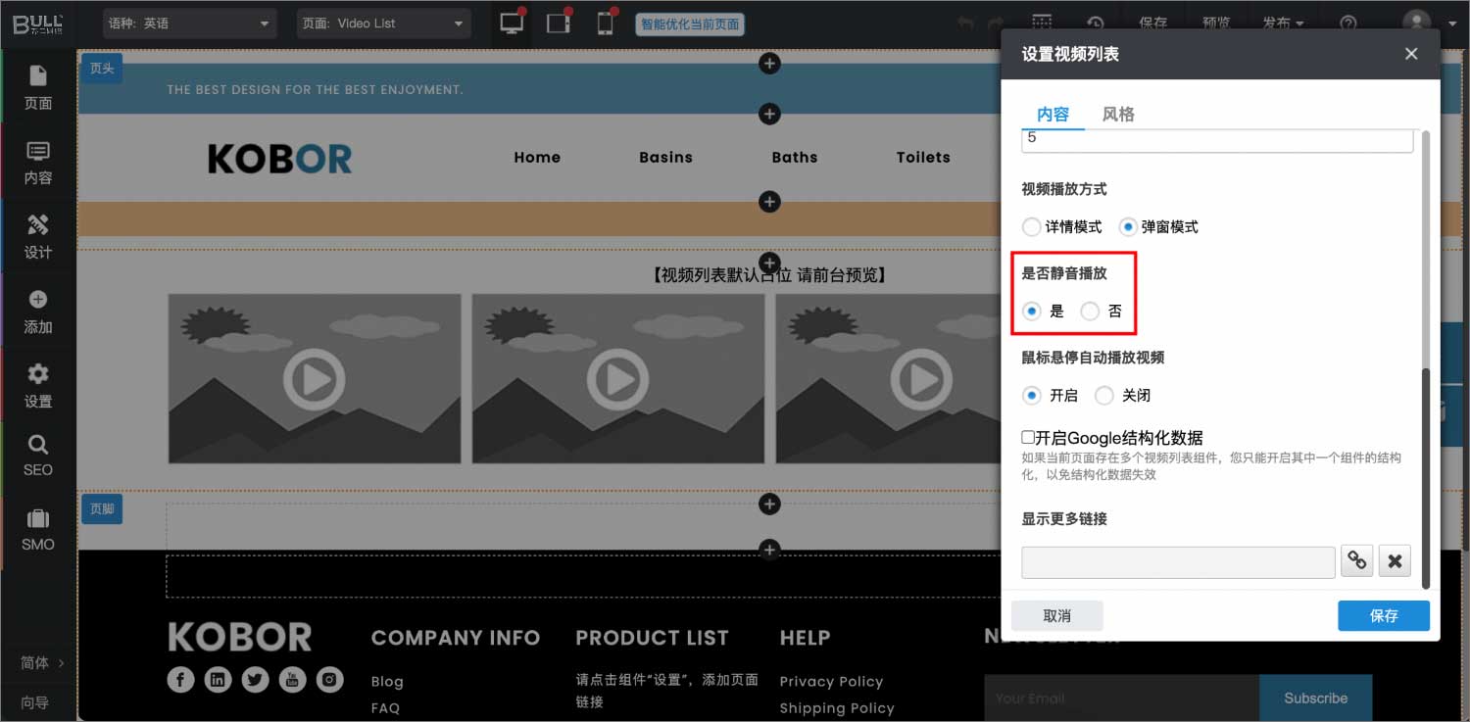This screenshot has width=1470, height=722.
Task: Switch to desktop preview device icon
Action: point(512,24)
